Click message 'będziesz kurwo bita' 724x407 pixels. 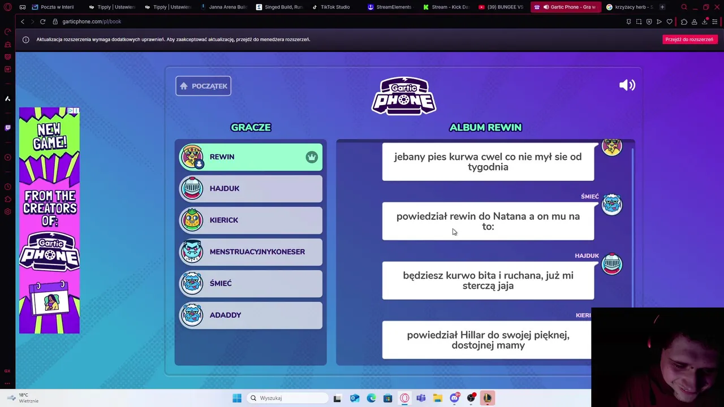tap(488, 280)
